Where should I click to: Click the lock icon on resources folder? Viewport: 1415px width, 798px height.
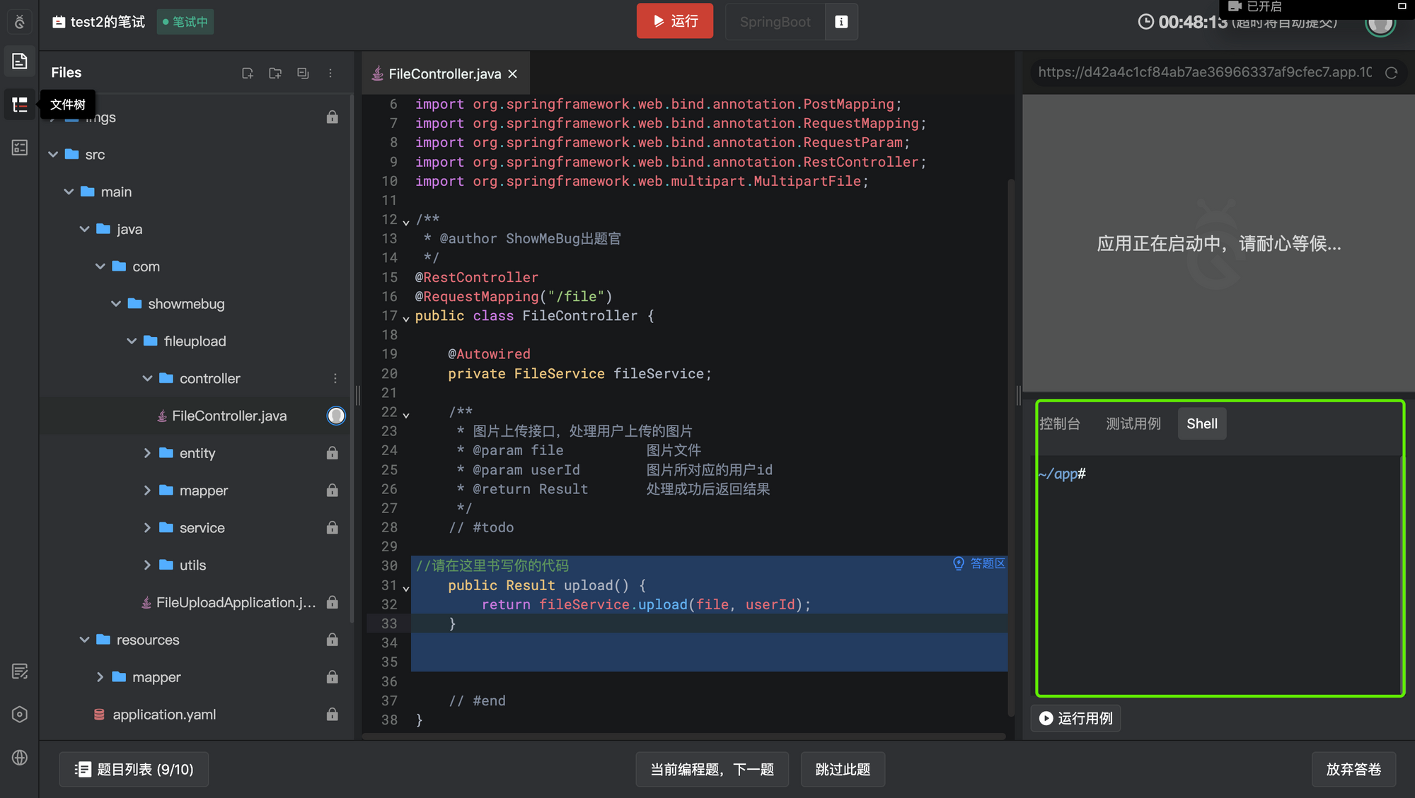(333, 640)
